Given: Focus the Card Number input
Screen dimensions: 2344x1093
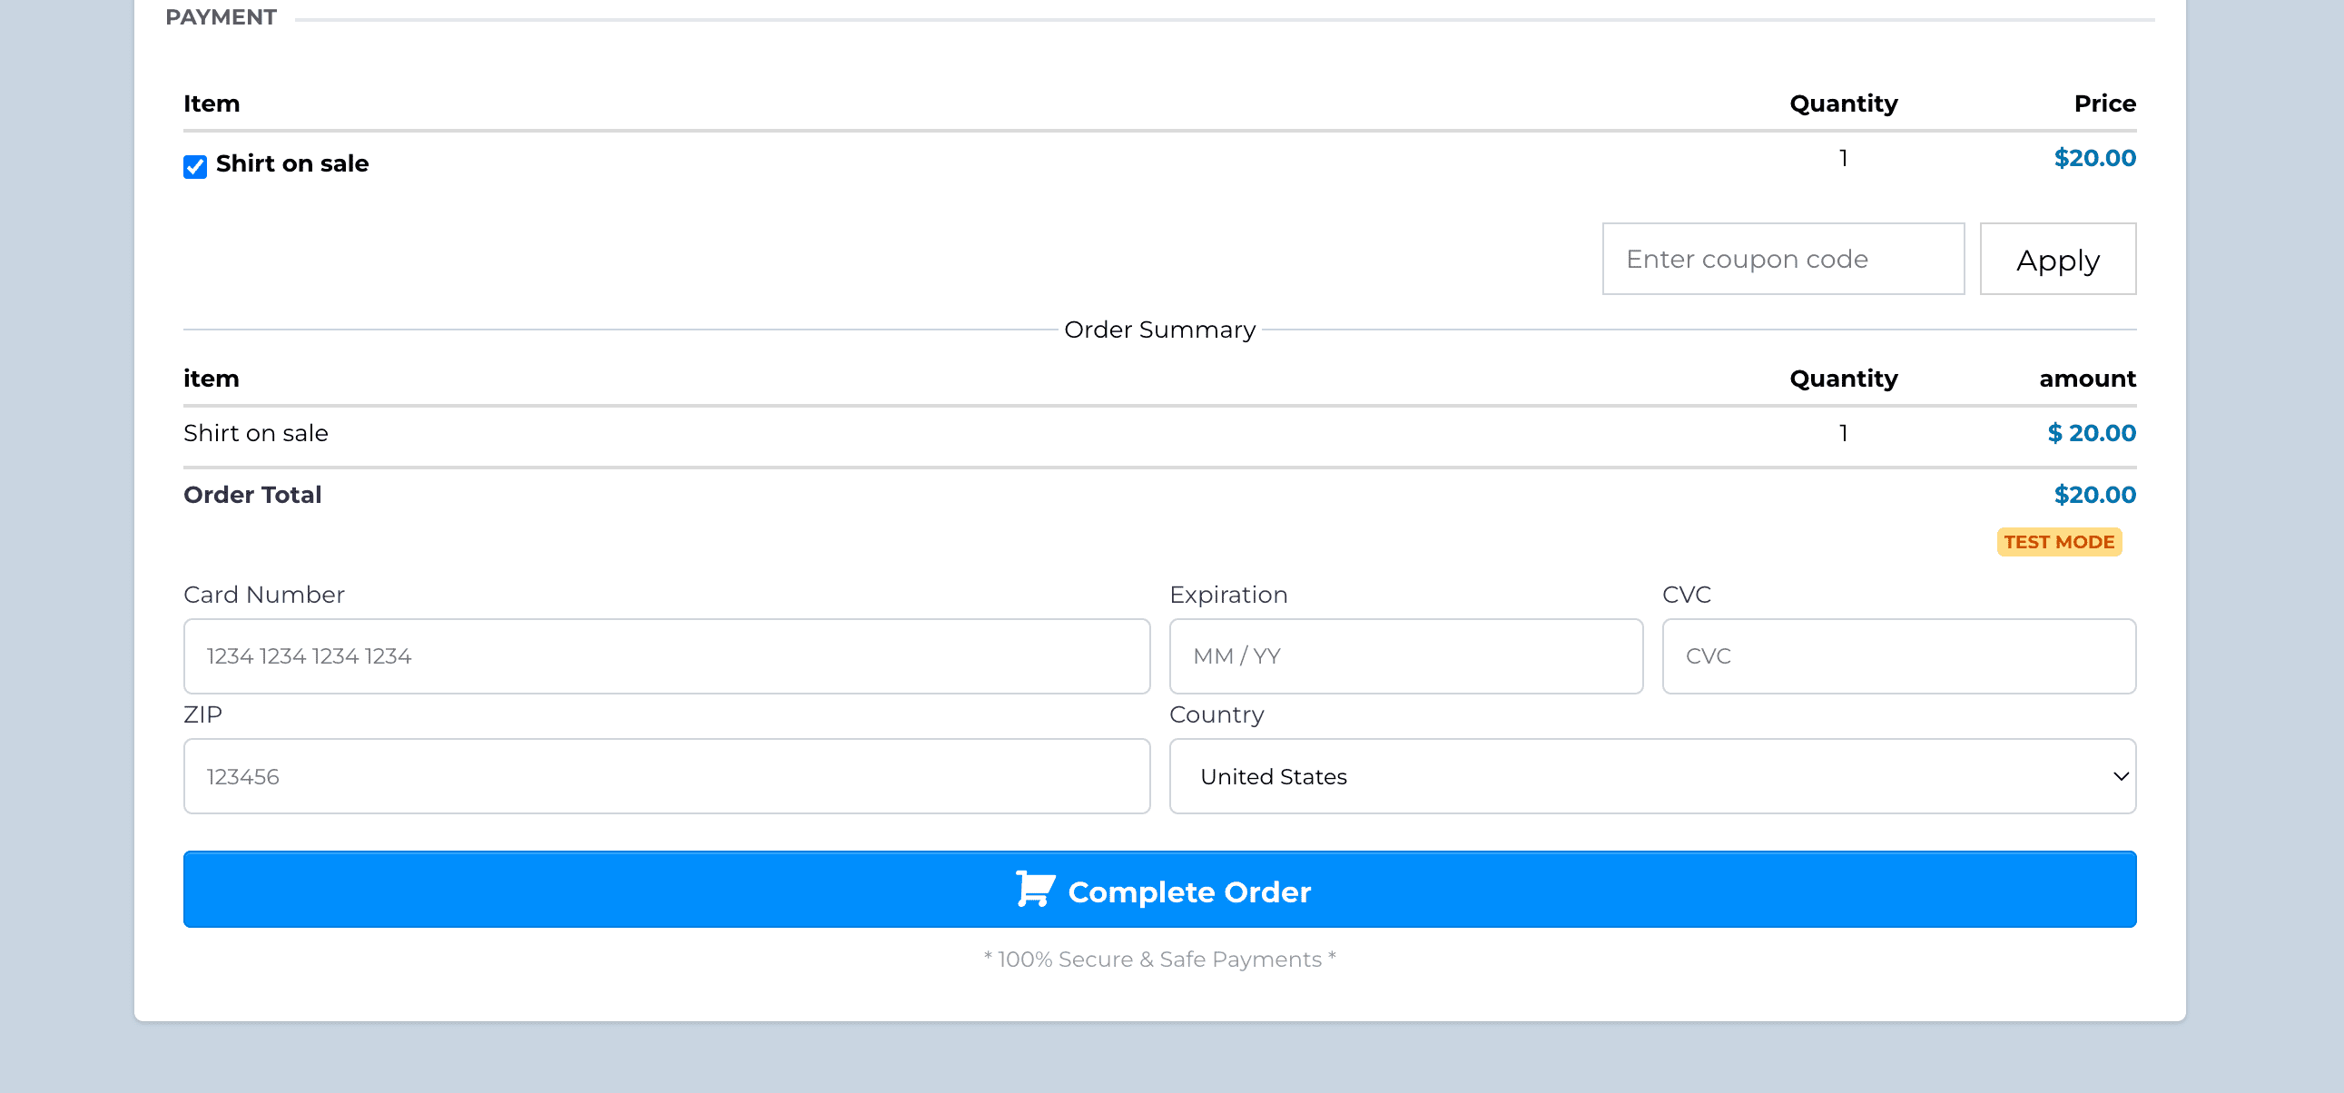Looking at the screenshot, I should pyautogui.click(x=666, y=656).
